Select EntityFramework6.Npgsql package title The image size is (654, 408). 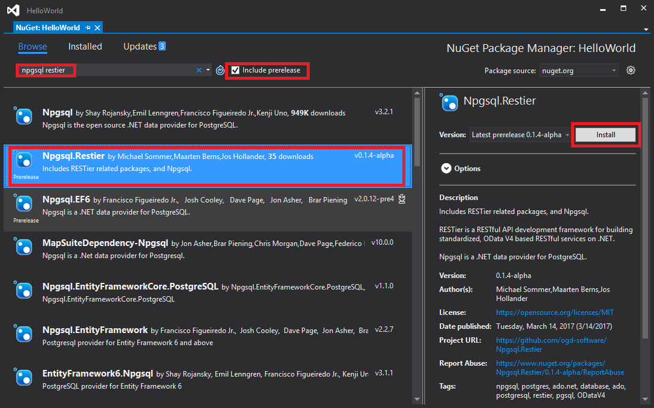coord(97,373)
